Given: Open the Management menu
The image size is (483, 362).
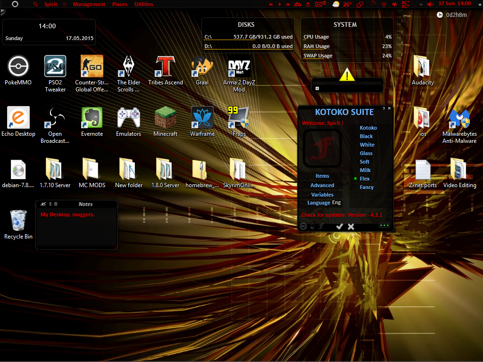Looking at the screenshot, I should coord(89,4).
